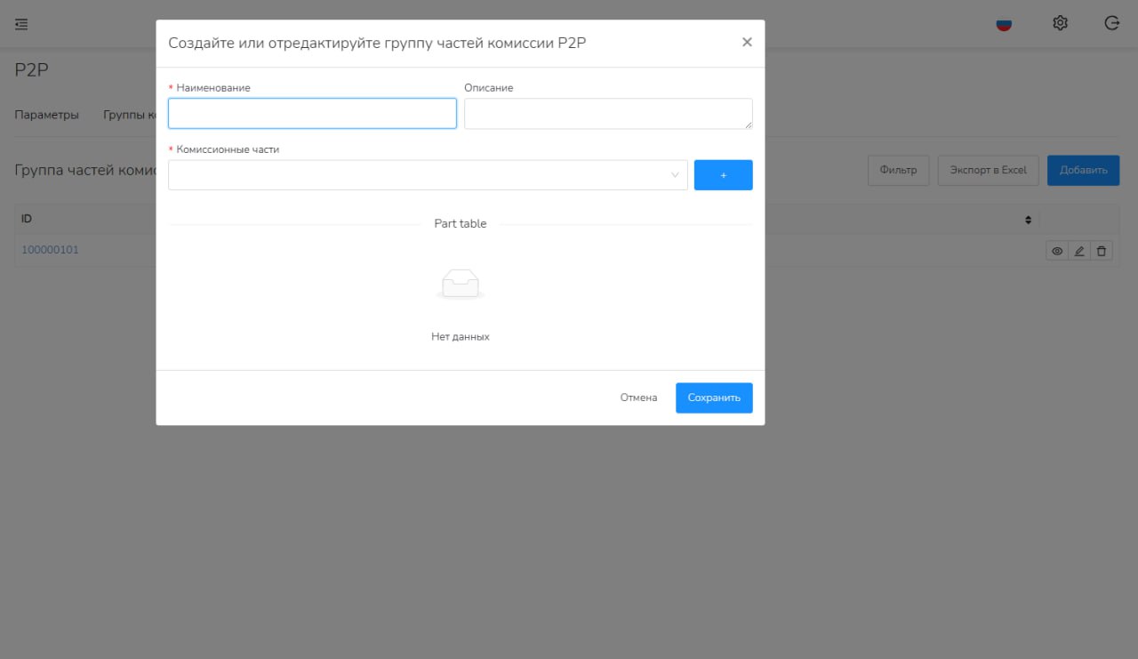Open record link 100000101
This screenshot has width=1138, height=659.
[x=50, y=250]
